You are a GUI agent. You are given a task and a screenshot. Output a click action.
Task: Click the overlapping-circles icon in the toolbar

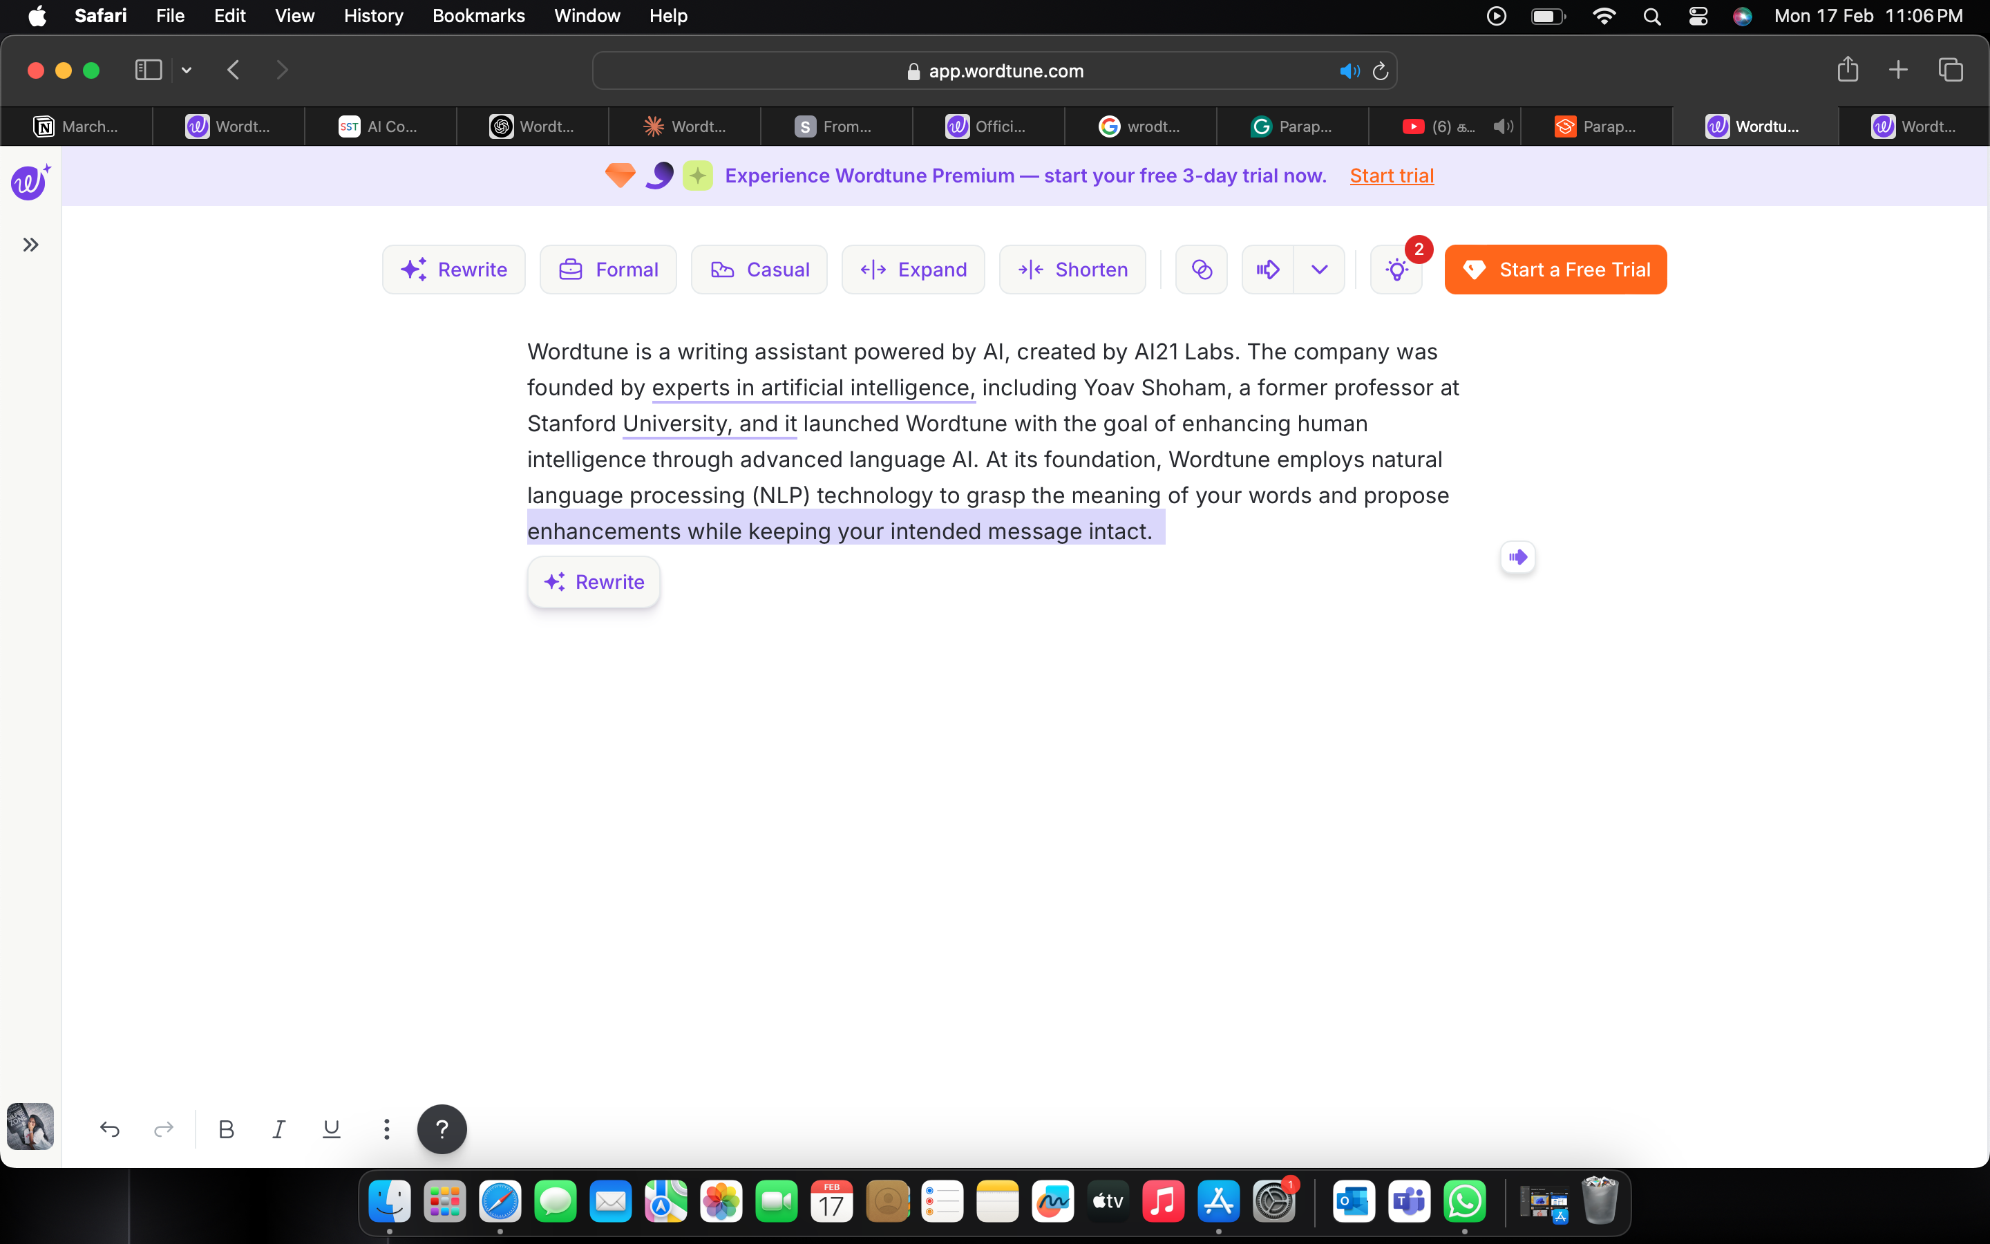(1202, 269)
